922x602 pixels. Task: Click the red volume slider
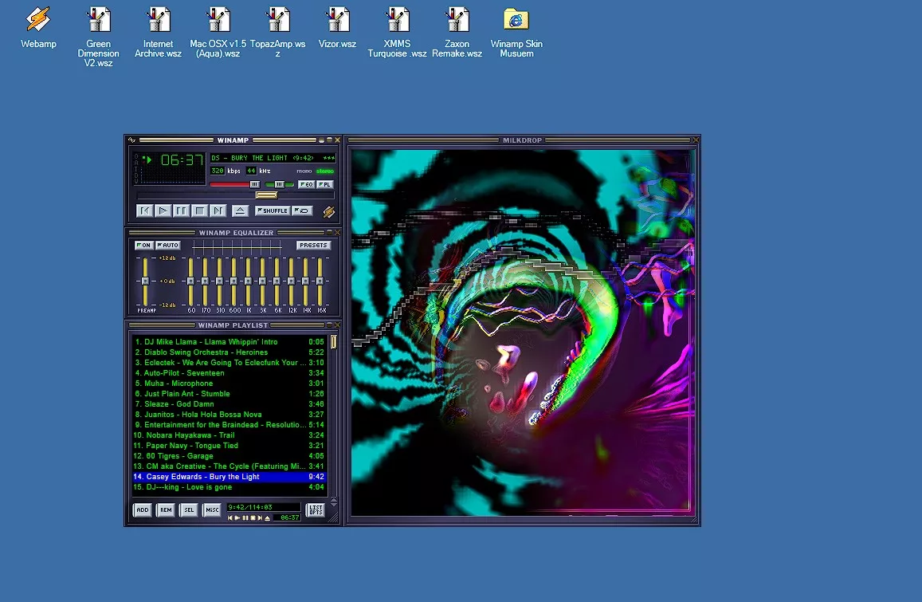pyautogui.click(x=234, y=184)
